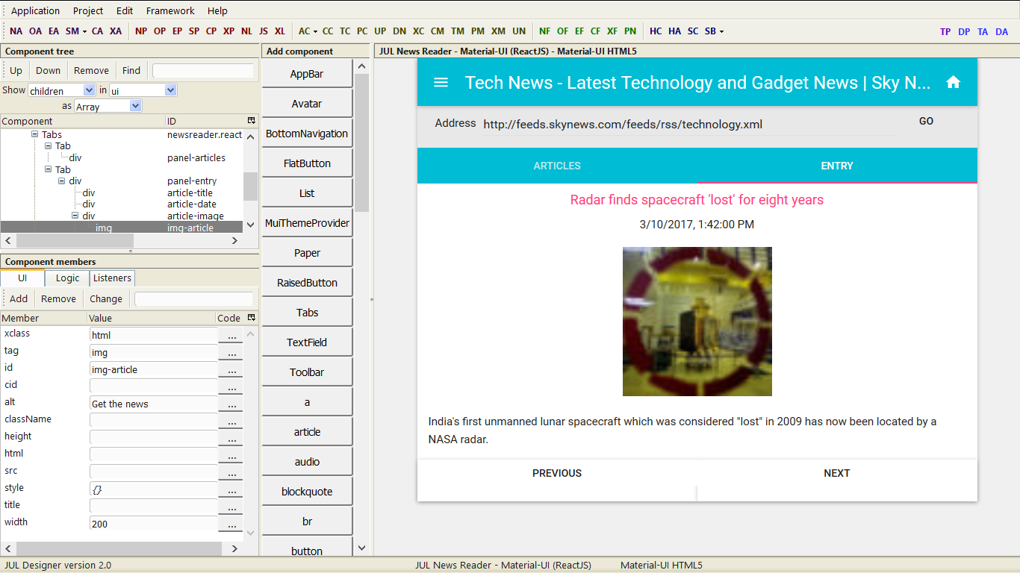Viewport: 1020px width, 573px height.
Task: Click the column chooser icon in Component tree header
Action: tap(252, 121)
